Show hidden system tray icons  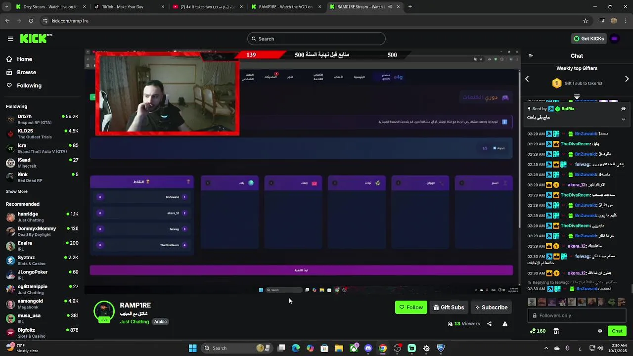546,348
